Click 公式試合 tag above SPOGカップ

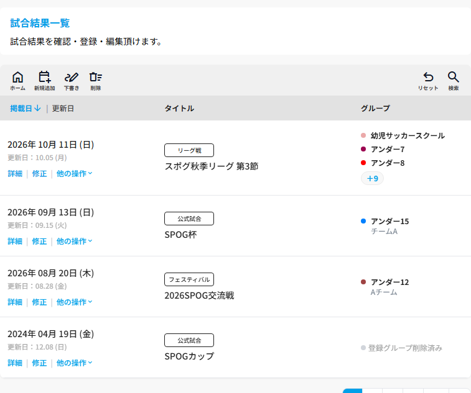coord(189,340)
